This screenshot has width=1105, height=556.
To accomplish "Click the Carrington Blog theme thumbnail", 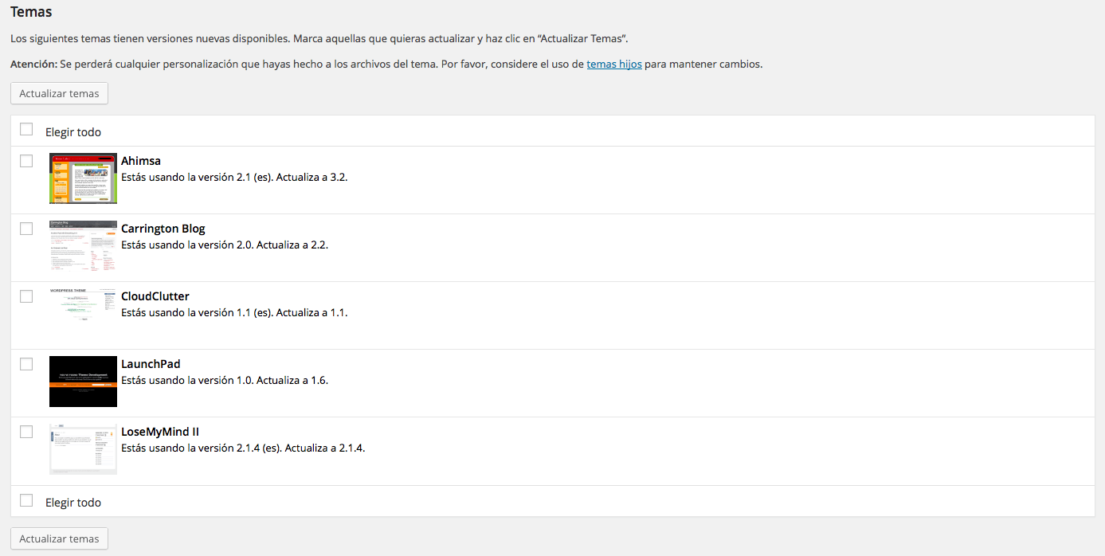I will [x=83, y=246].
